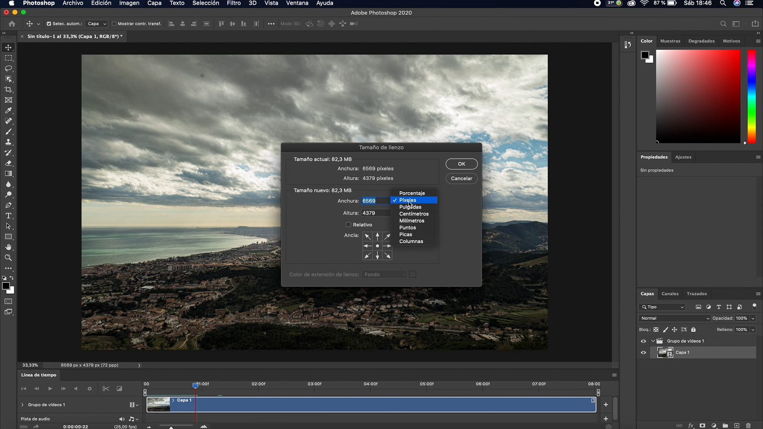Collapse the Grupo de vídeos 1 group
This screenshot has width=763, height=429.
tap(654, 341)
